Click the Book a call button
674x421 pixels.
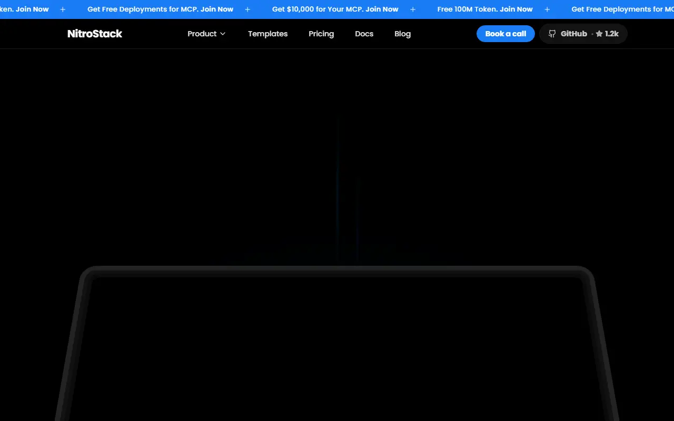point(506,34)
